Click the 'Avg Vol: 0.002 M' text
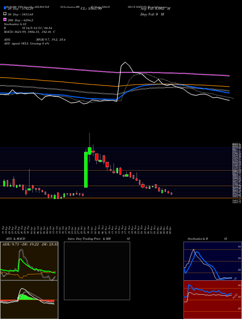This screenshot has height=319, width=242. [155, 9]
